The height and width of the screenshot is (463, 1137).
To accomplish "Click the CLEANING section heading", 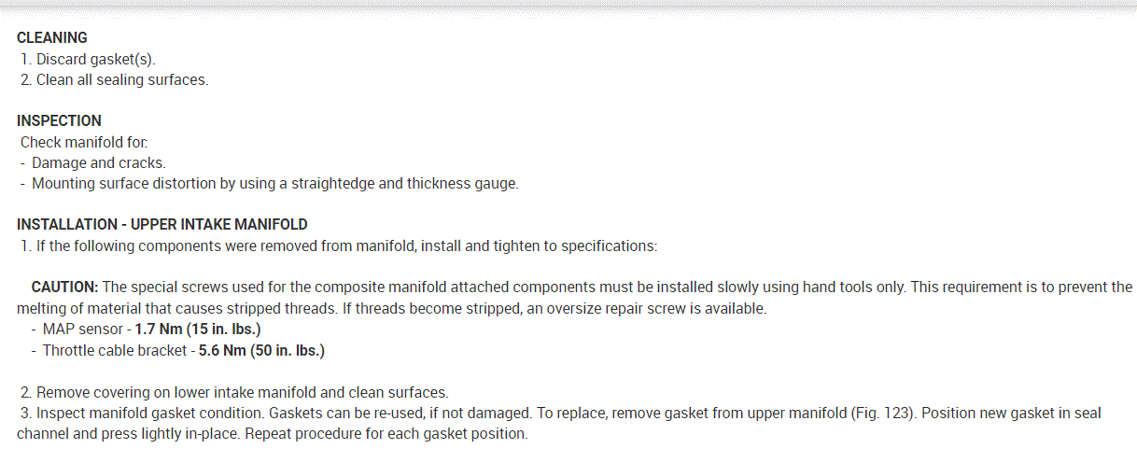I will point(52,38).
